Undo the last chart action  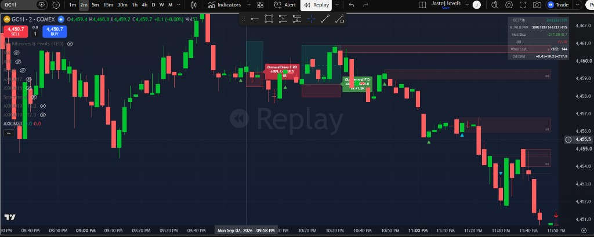tap(352, 5)
